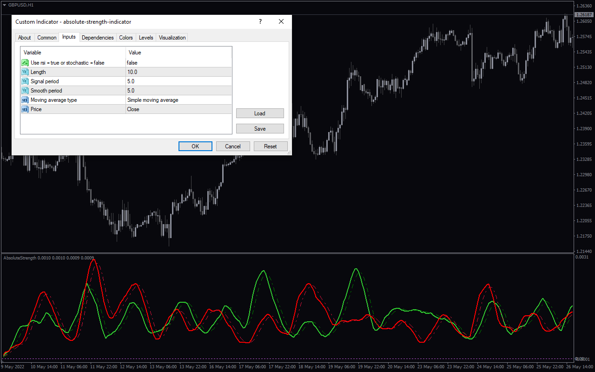This screenshot has height=372, width=595.
Task: Confirm with the OK button
Action: [x=195, y=146]
